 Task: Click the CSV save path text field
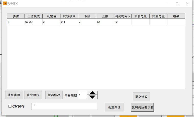[64, 106]
